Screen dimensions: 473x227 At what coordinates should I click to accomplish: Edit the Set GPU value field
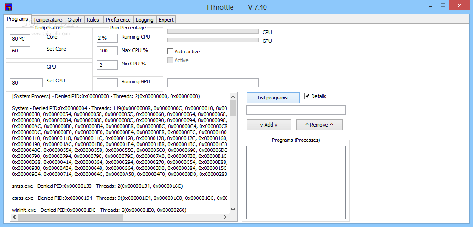(x=26, y=83)
